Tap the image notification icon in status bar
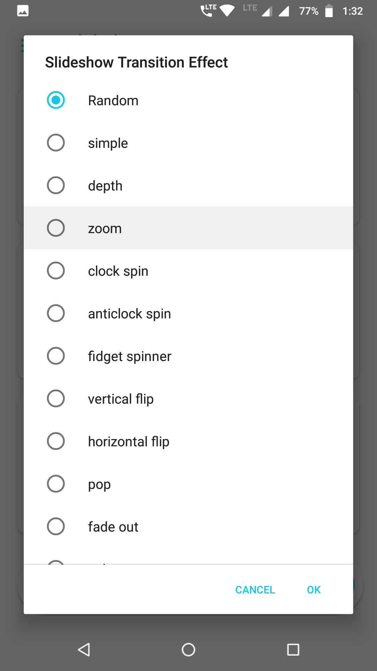 (23, 11)
